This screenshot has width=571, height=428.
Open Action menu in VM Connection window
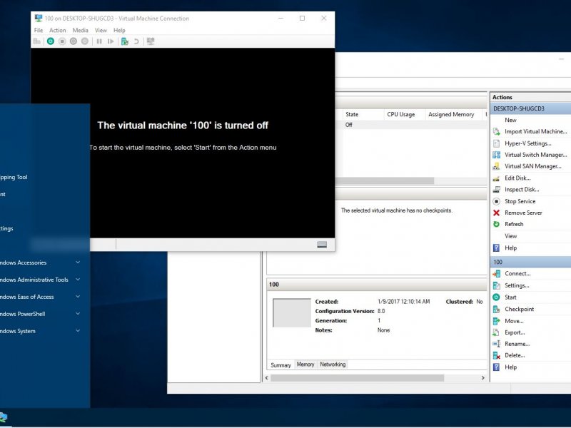[58, 30]
